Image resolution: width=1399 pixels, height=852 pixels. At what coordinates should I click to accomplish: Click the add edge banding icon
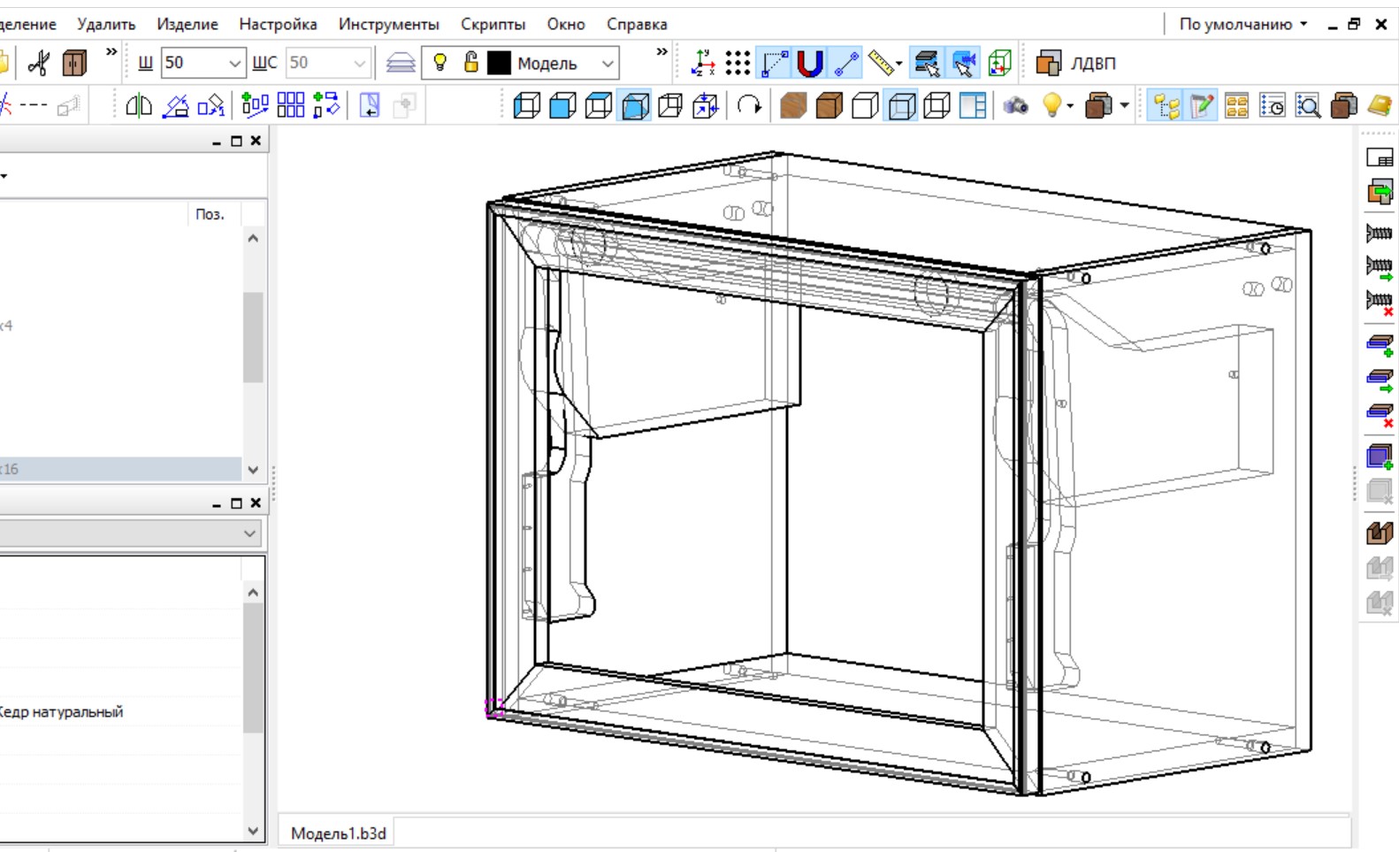pyautogui.click(x=1379, y=345)
